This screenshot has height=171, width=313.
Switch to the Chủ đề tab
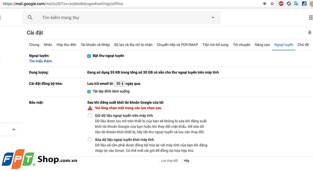pos(303,45)
